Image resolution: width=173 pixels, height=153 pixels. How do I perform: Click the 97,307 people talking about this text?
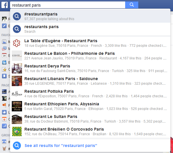pyautogui.click(x=49, y=19)
